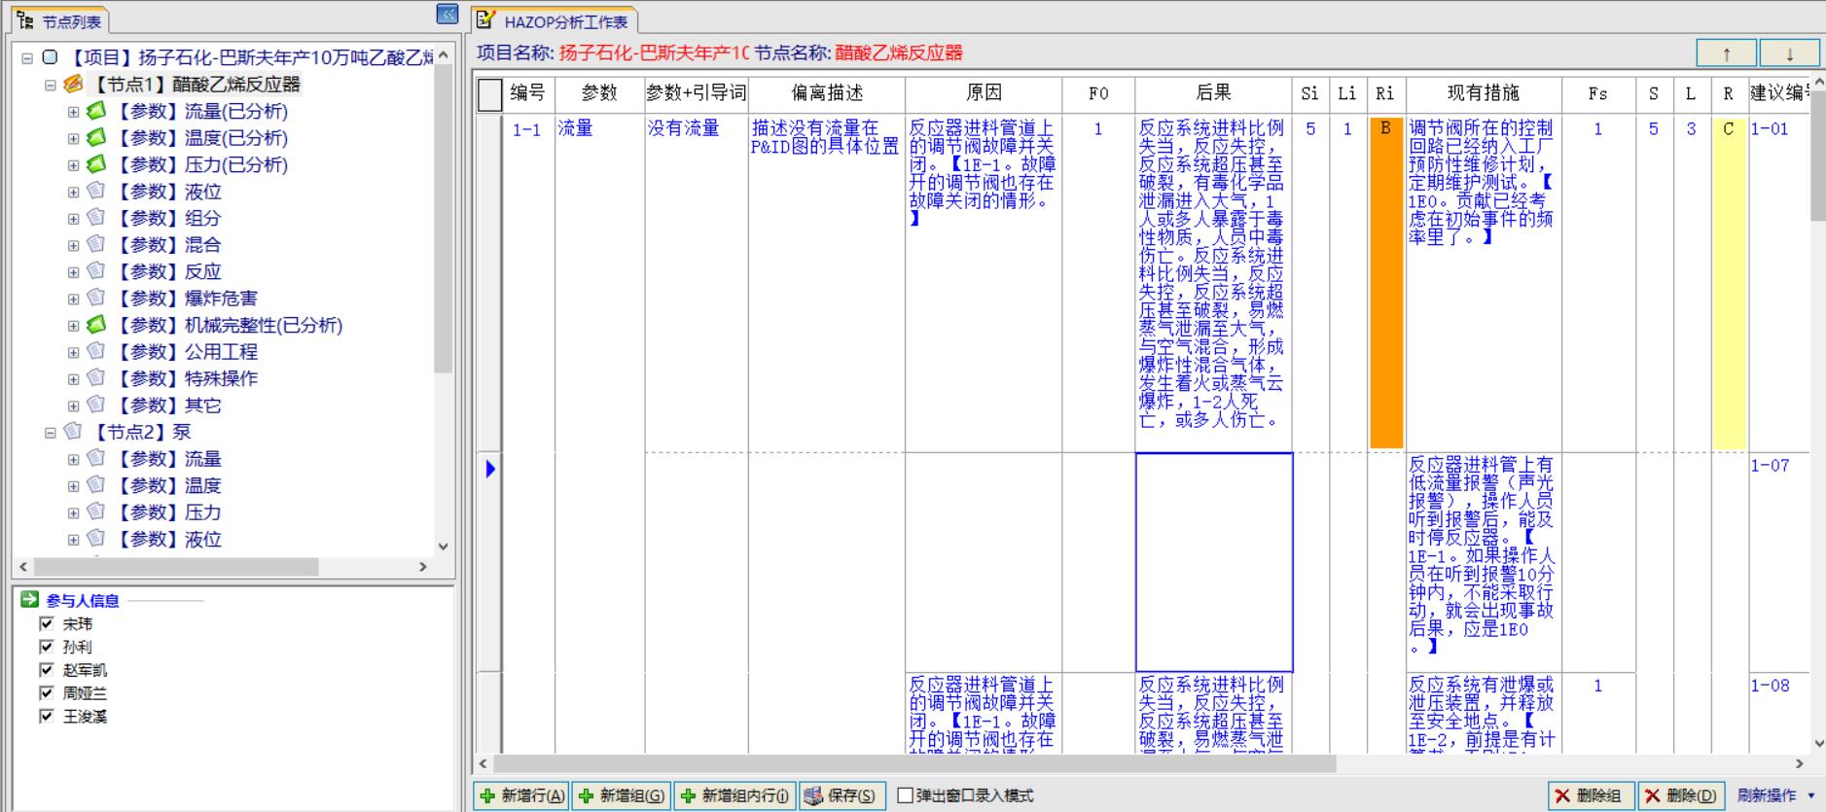Image resolution: width=1826 pixels, height=812 pixels.
Task: Click the node icon beside 节点1 醋酸乙烯反应器
Action: 73,85
